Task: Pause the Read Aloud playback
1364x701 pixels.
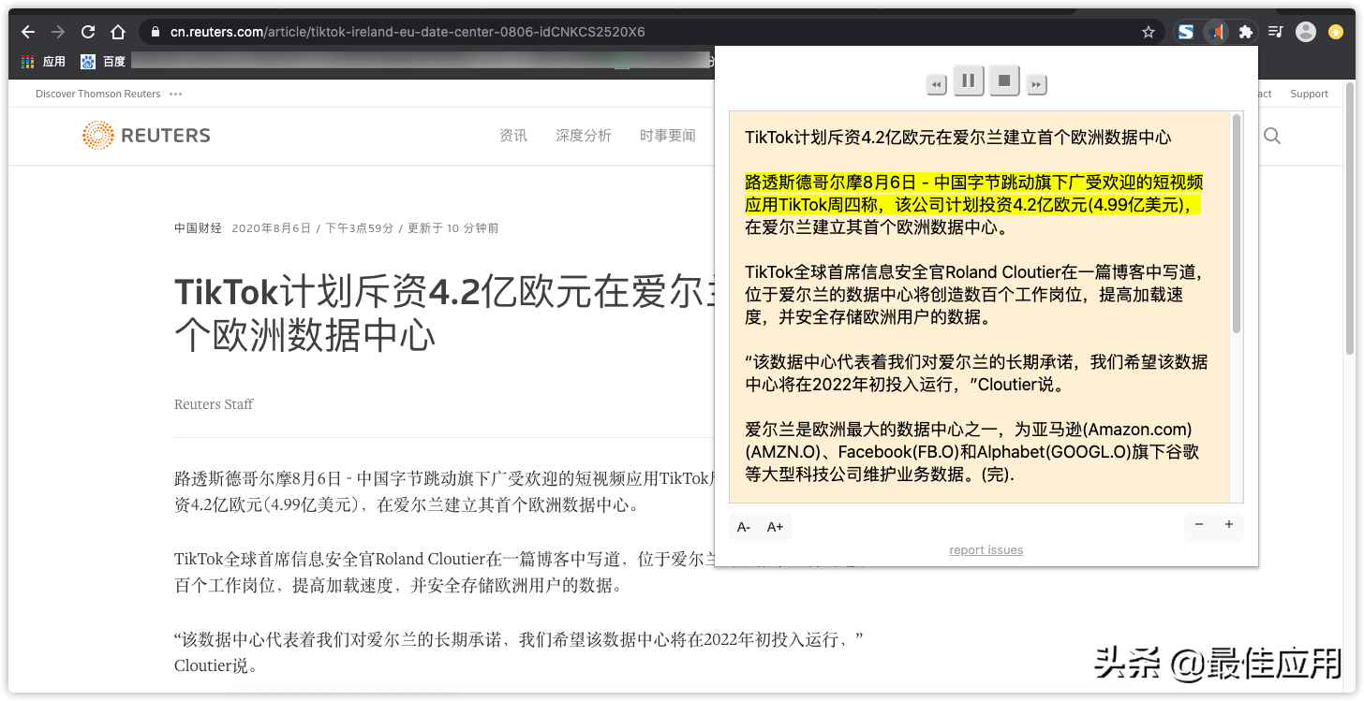Action: (x=969, y=80)
